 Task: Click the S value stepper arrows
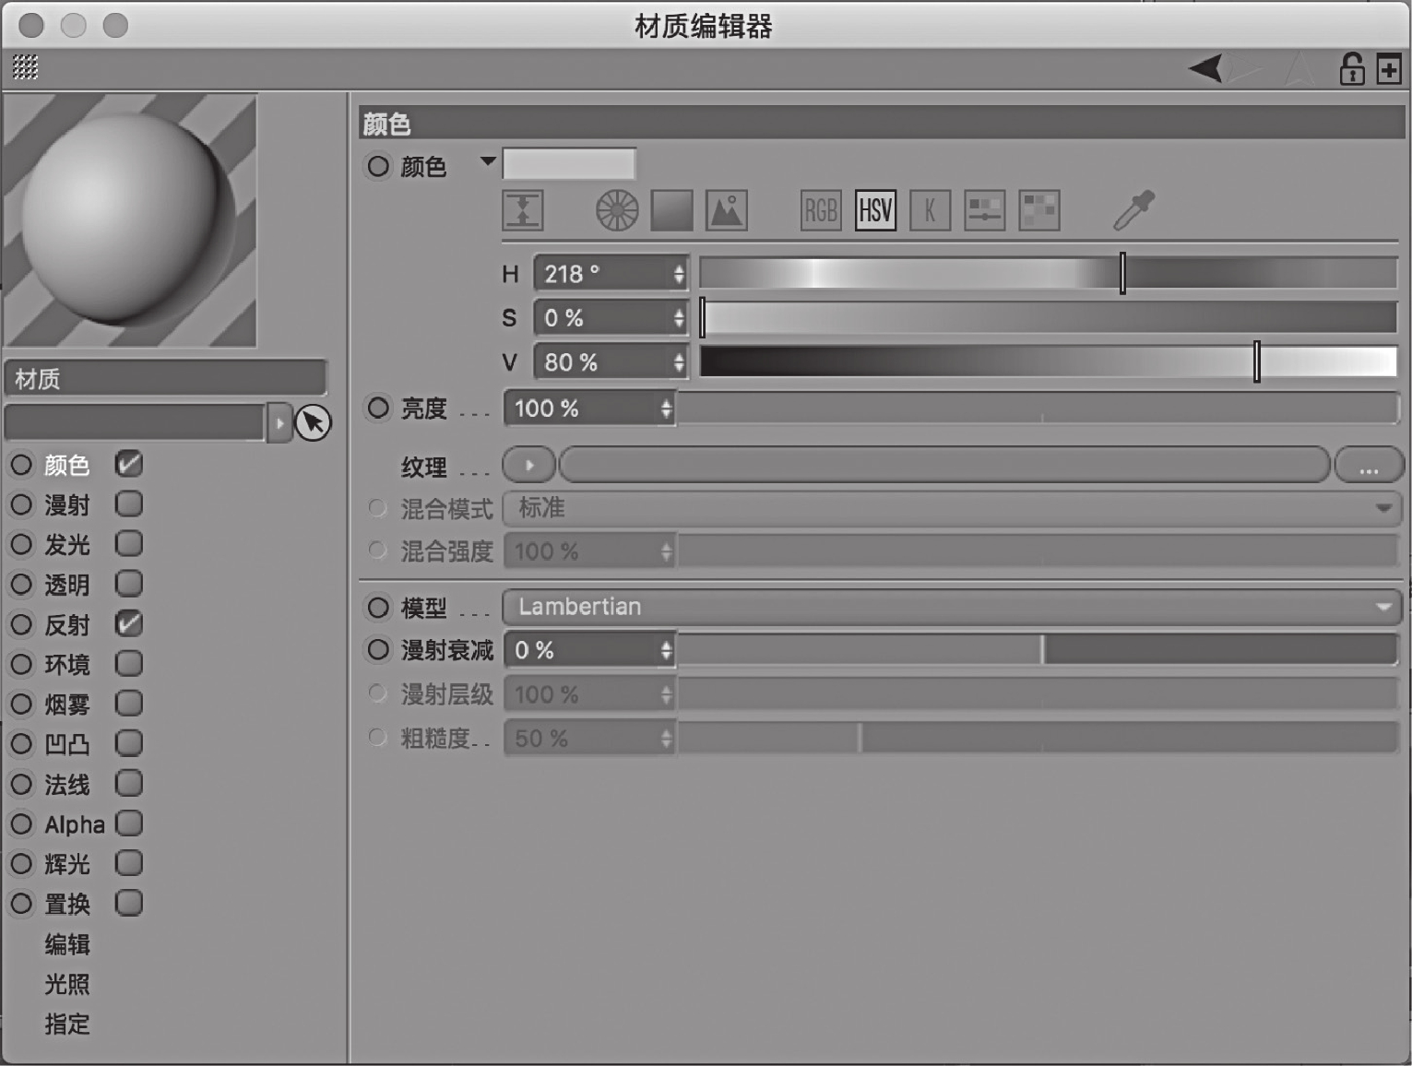tap(679, 318)
